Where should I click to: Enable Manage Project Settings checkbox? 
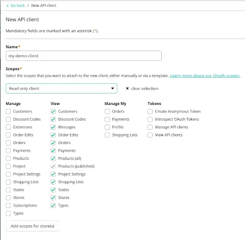[8, 174]
